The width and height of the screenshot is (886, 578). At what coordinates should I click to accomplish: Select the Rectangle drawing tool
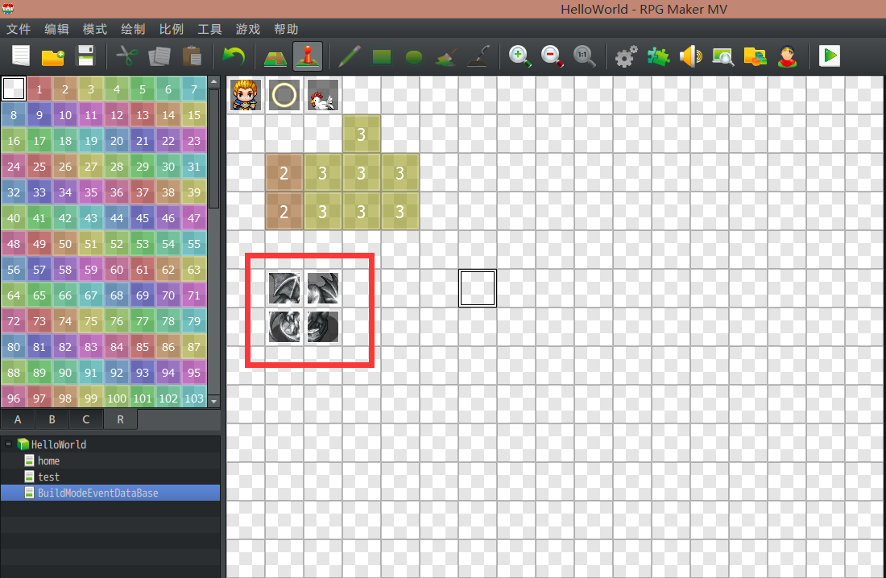382,56
